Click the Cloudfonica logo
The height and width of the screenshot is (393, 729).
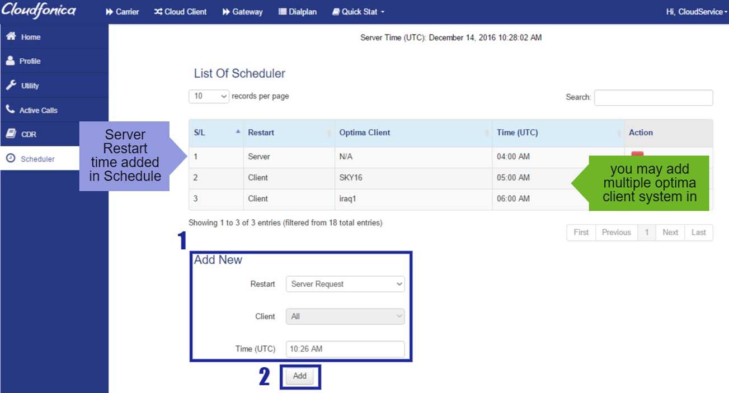(39, 11)
